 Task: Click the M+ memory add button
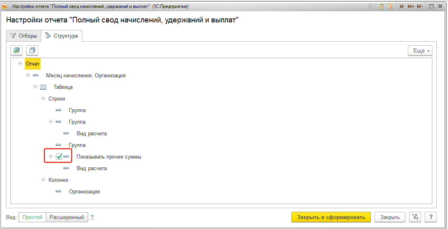pyautogui.click(x=411, y=6)
